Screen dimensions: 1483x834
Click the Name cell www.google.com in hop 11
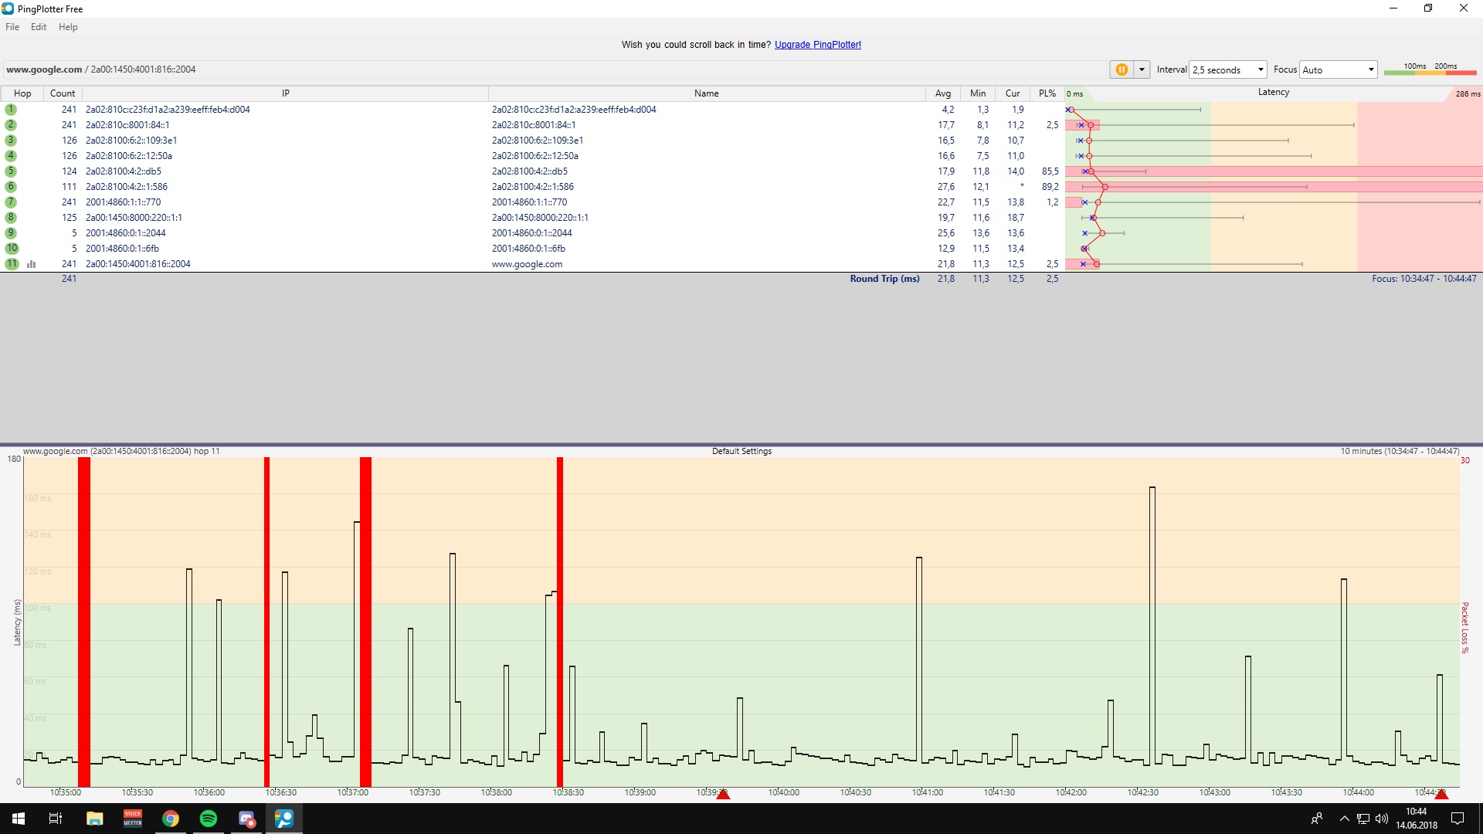[x=527, y=264]
